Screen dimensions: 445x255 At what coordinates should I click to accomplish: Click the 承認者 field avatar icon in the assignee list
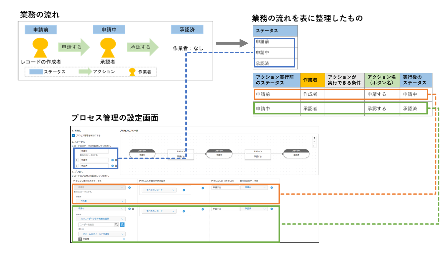point(80,239)
